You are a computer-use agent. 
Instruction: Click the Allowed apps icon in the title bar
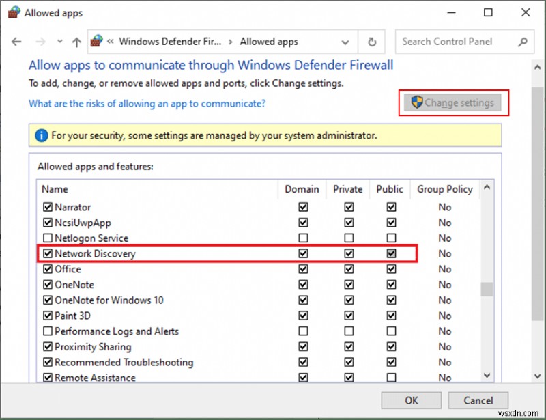[x=14, y=12]
